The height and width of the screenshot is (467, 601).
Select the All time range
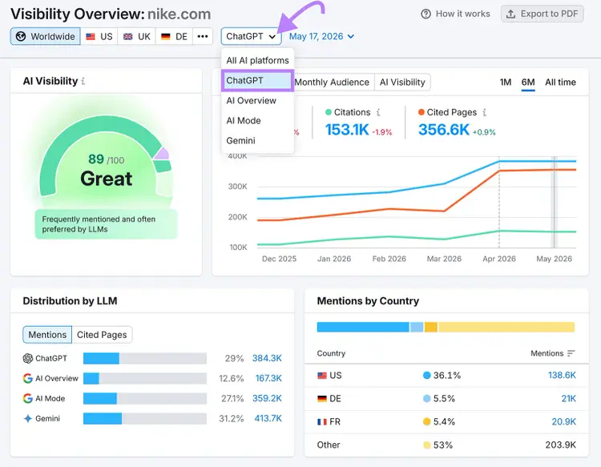(x=560, y=83)
